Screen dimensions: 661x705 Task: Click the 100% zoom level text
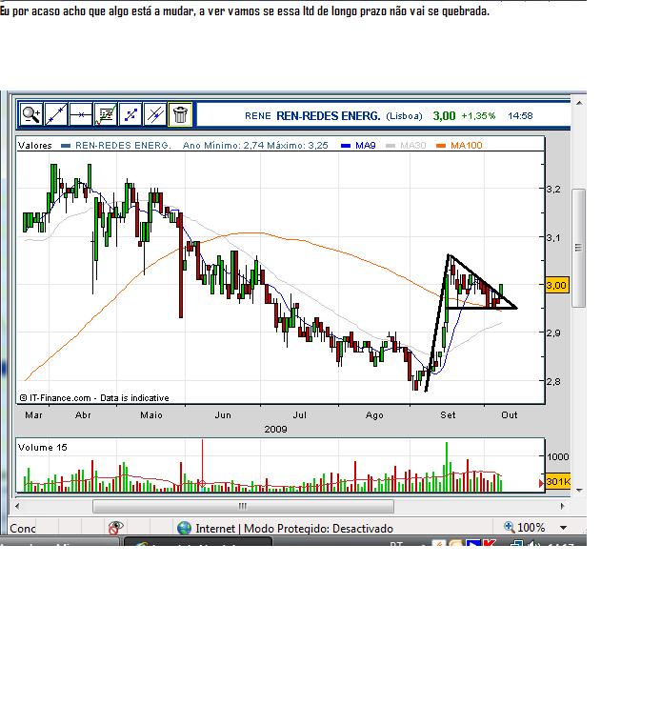coord(531,528)
